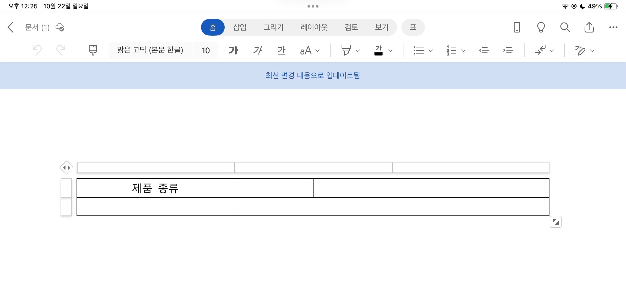The height and width of the screenshot is (287, 626).
Task: Toggle underline 간 formatting
Action: click(282, 50)
